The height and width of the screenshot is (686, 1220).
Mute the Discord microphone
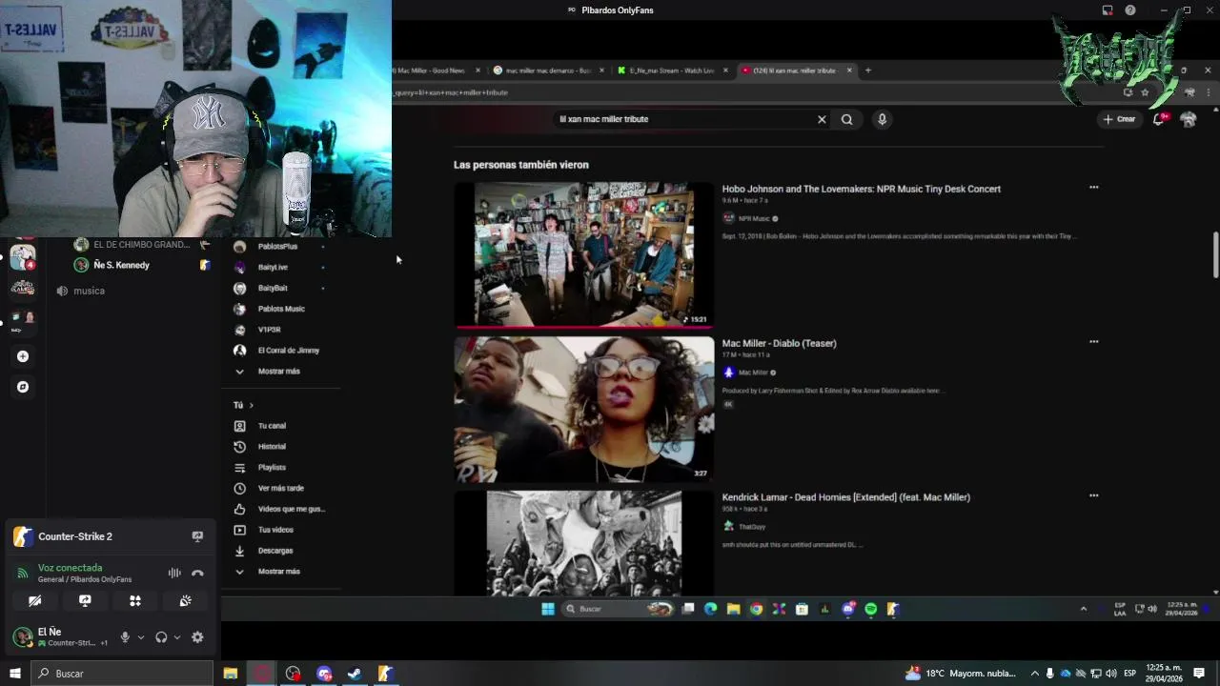tap(125, 637)
